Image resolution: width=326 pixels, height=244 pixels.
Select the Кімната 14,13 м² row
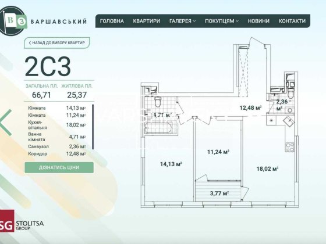tap(57, 108)
